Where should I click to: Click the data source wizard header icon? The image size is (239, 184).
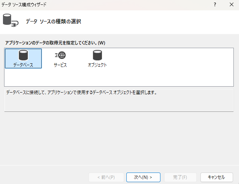10,21
